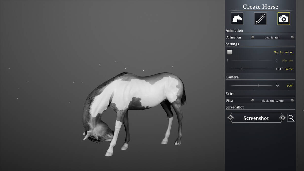Click the FOV value 70
The height and width of the screenshot is (171, 304).
tap(277, 86)
